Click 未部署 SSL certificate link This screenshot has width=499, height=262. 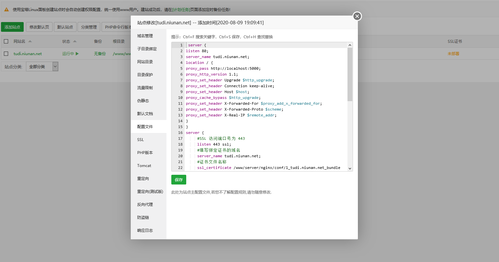pyautogui.click(x=453, y=54)
